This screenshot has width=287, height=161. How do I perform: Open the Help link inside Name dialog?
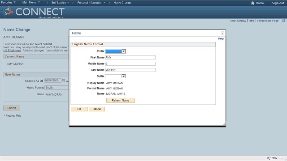pos(221,39)
